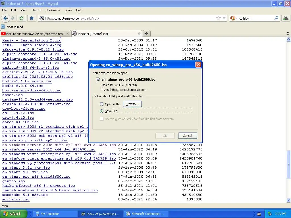The image size is (291, 218).
Task: Click the Mypal raccoon title bar icon
Action: [3, 3]
